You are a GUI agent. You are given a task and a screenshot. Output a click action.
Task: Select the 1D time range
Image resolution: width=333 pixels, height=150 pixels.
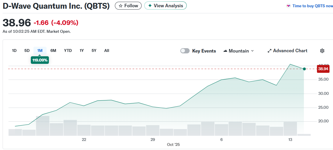(14, 50)
